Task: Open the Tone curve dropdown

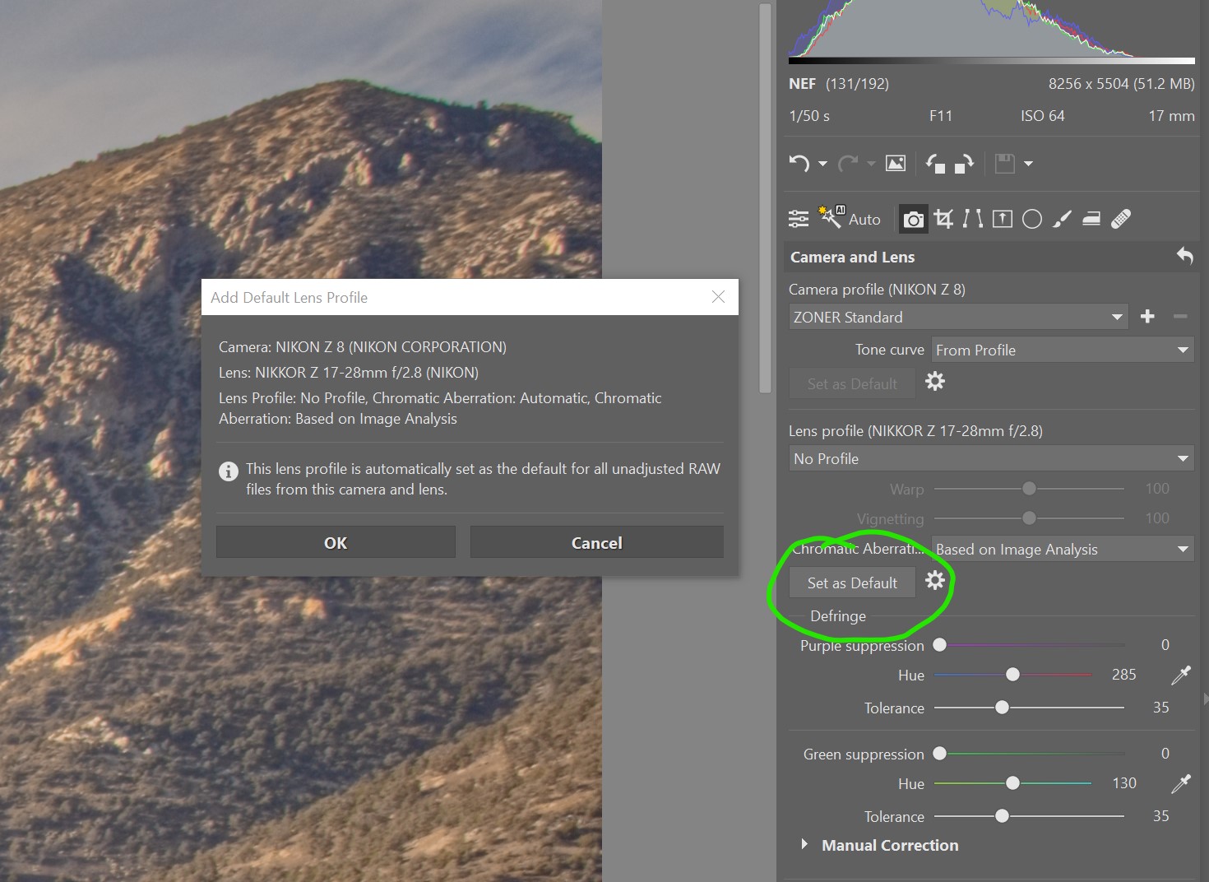Action: pos(1062,350)
